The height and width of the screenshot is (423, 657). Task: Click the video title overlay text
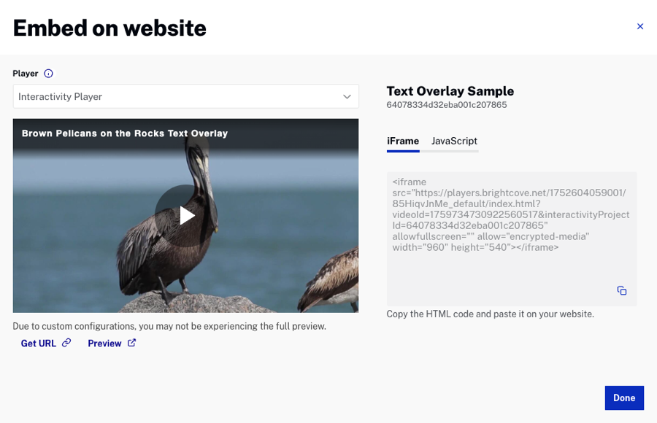125,133
